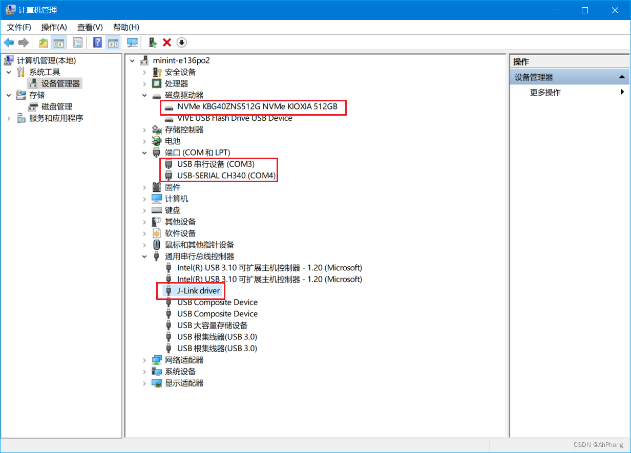Viewport: 631px width, 453px height.
Task: Collapse 设备管理器 section in 操作 pane
Action: (621, 77)
